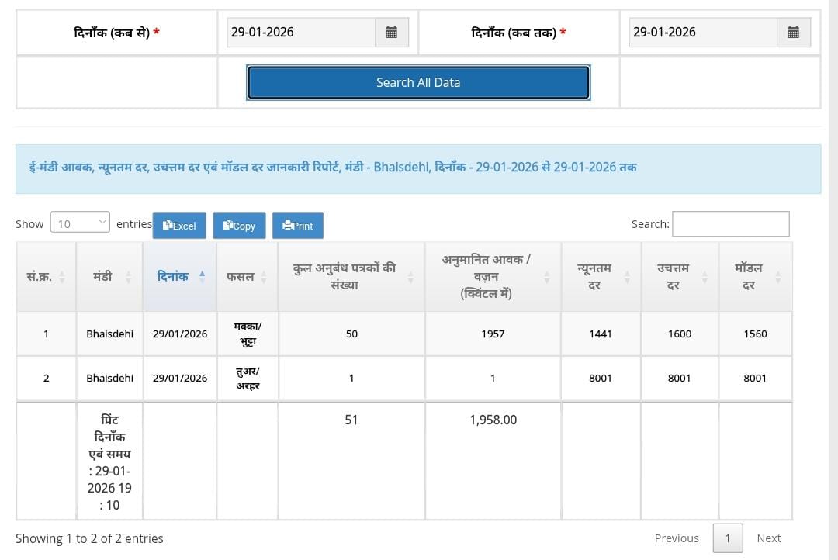Click the Search All Data button
838x560 pixels.
(x=418, y=82)
